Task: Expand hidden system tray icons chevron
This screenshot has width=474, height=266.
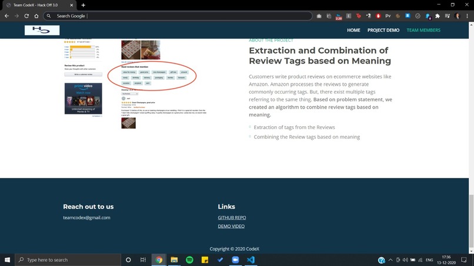Action: click(390, 260)
